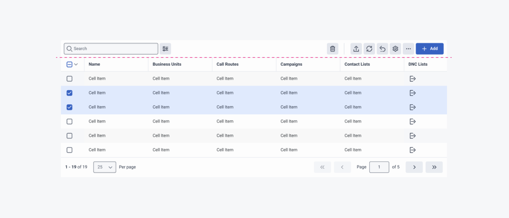Check the sixth row's checkbox

pos(69,150)
